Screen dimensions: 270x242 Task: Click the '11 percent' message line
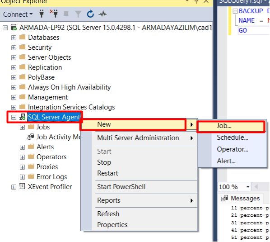[x=250, y=208]
